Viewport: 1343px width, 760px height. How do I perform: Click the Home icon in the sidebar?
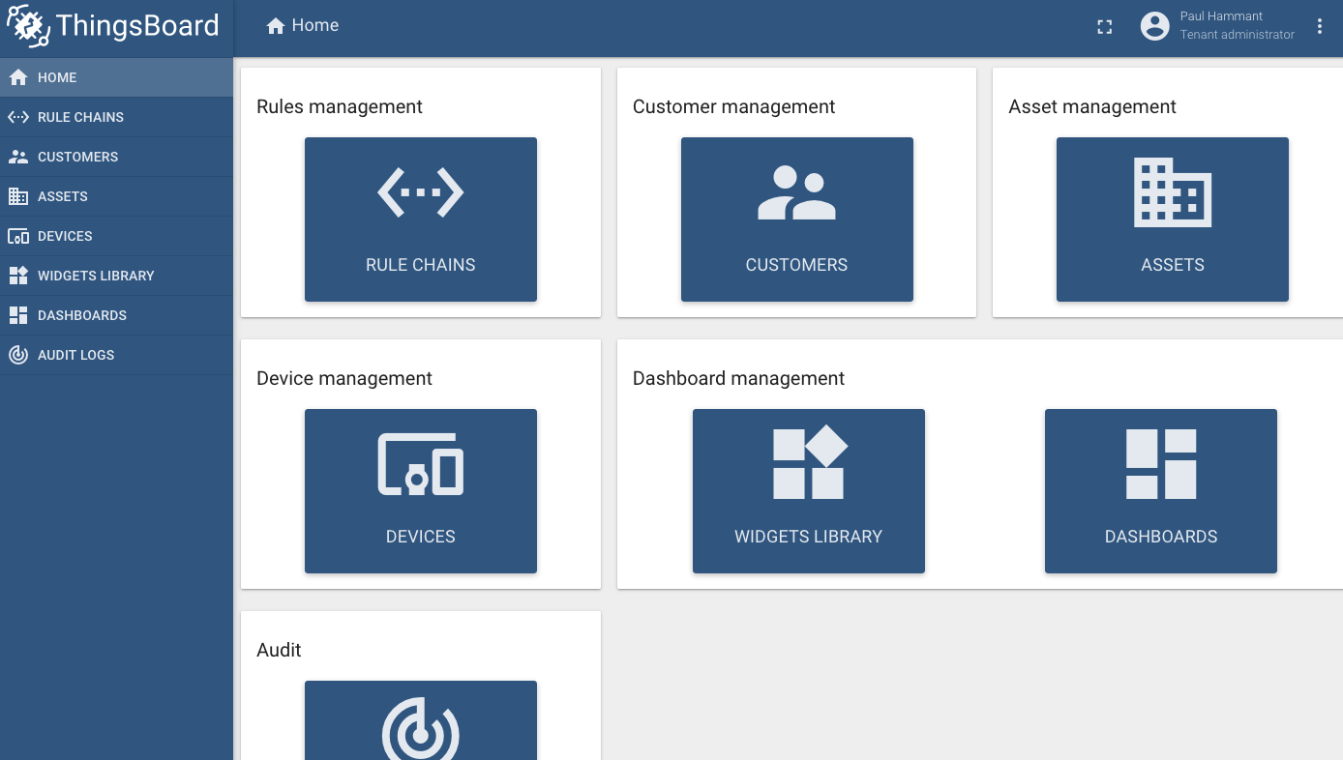tap(17, 77)
